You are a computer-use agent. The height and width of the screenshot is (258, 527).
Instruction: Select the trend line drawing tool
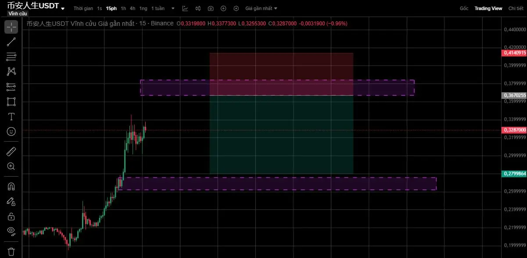(11, 42)
